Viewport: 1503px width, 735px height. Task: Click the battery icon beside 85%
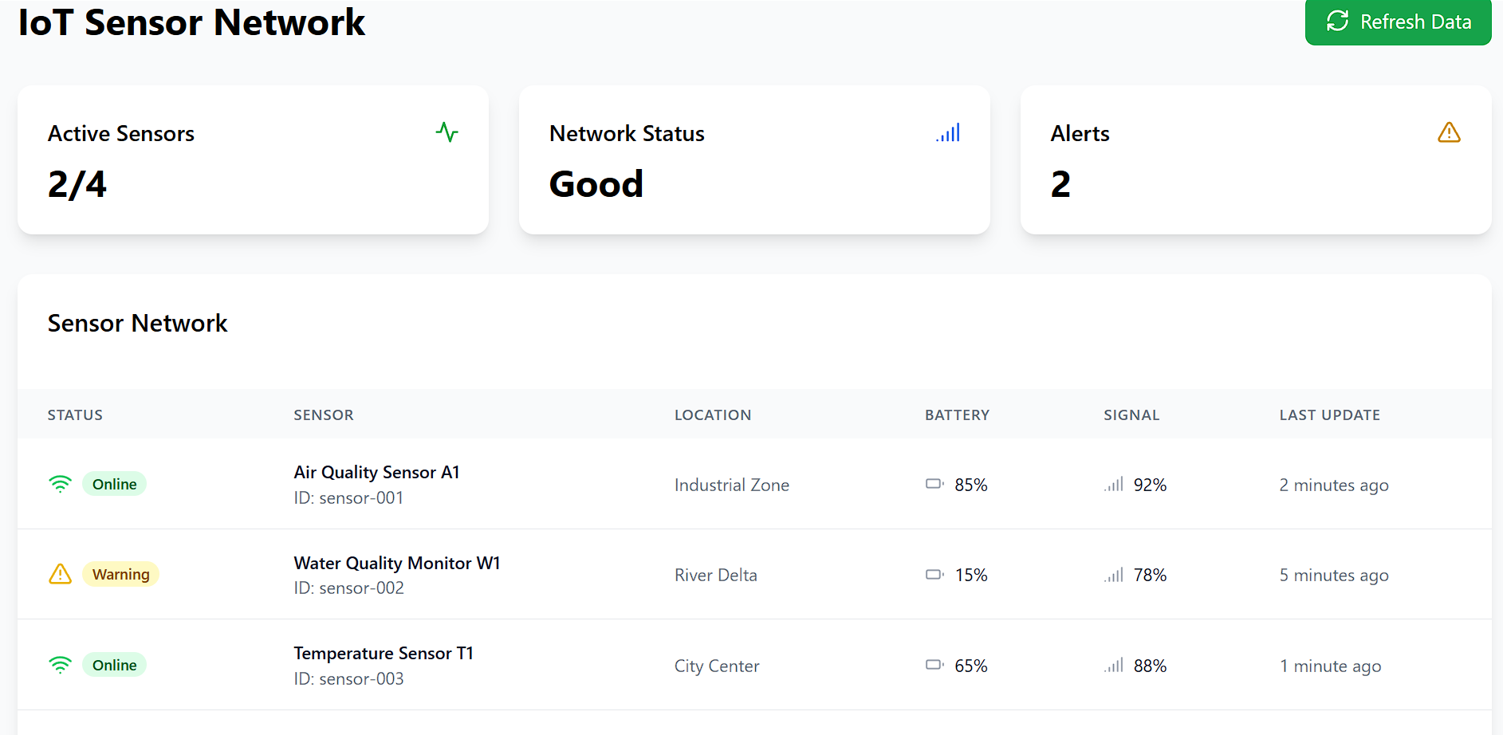934,484
